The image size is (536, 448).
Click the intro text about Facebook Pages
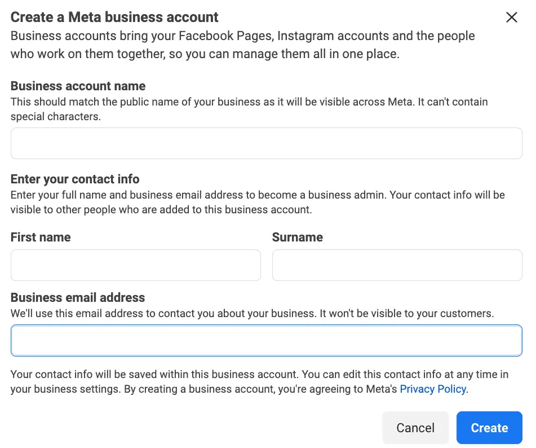242,45
